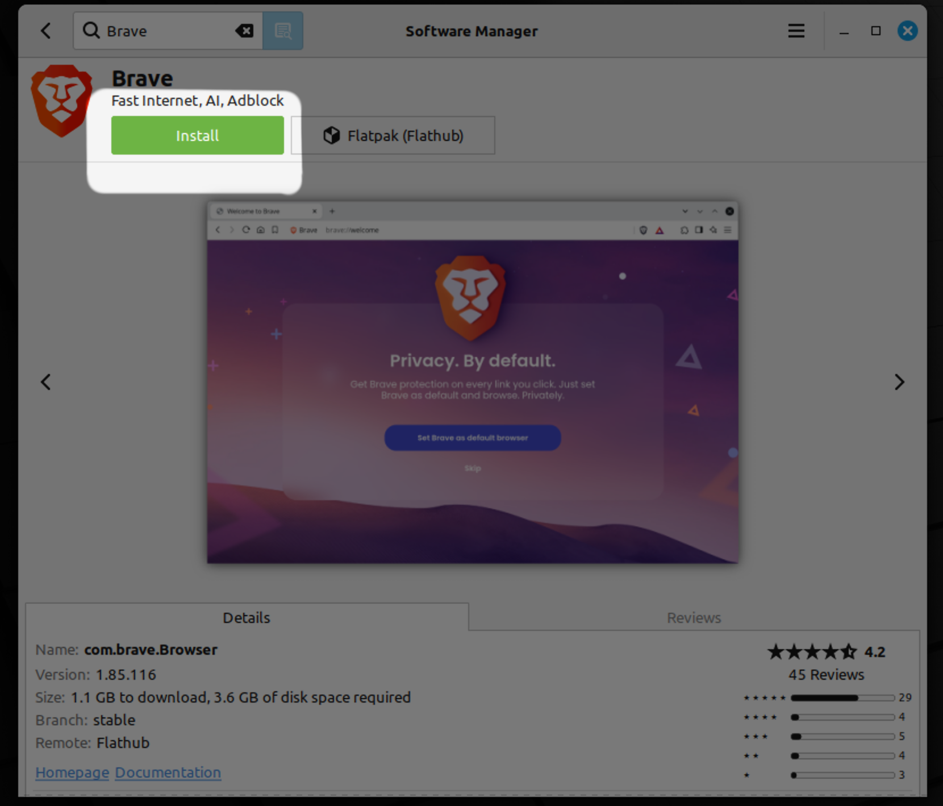This screenshot has width=943, height=806.
Task: Click the one-star rating bar
Action: pos(843,775)
